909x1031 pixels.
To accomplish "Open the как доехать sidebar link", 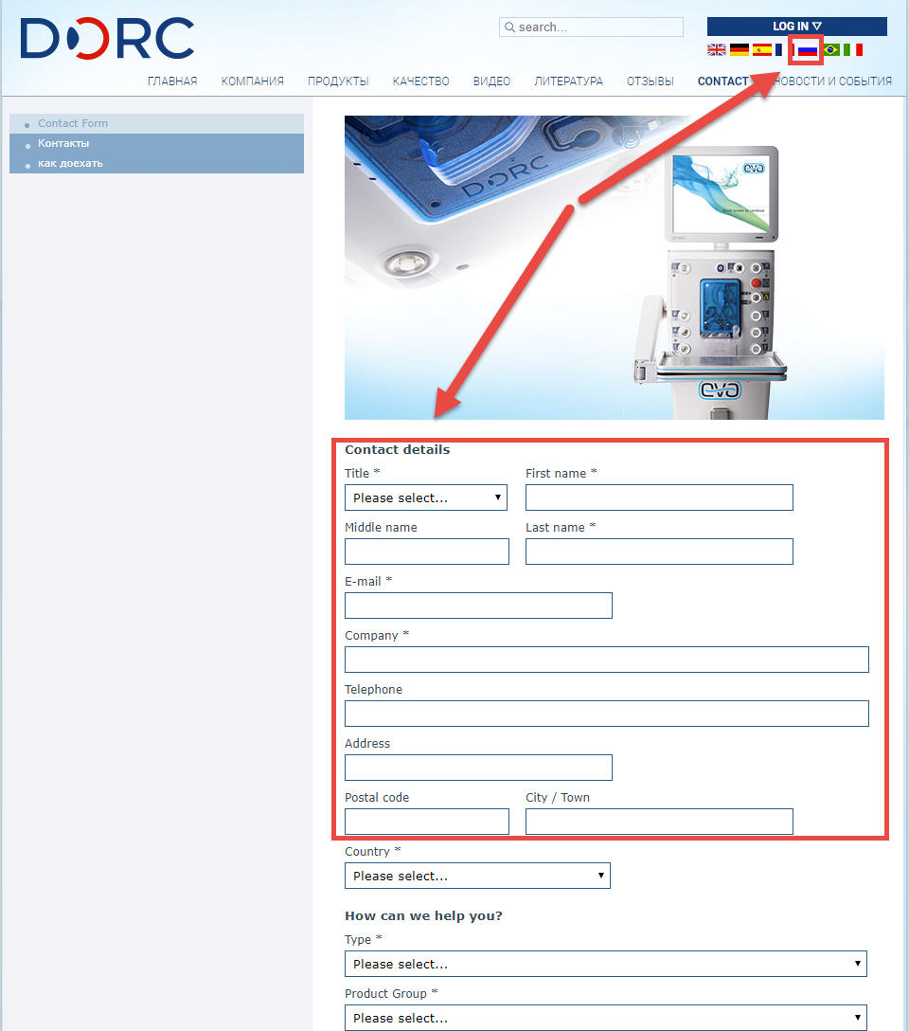I will pos(70,163).
